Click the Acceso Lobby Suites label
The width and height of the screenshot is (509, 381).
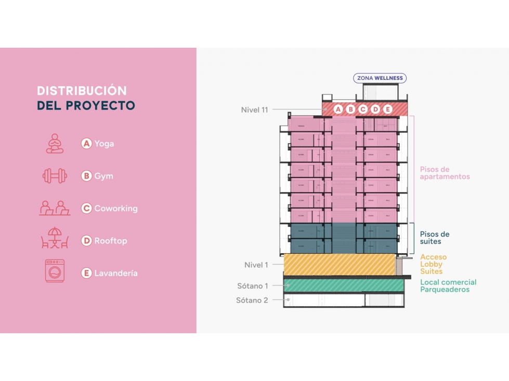tap(434, 264)
